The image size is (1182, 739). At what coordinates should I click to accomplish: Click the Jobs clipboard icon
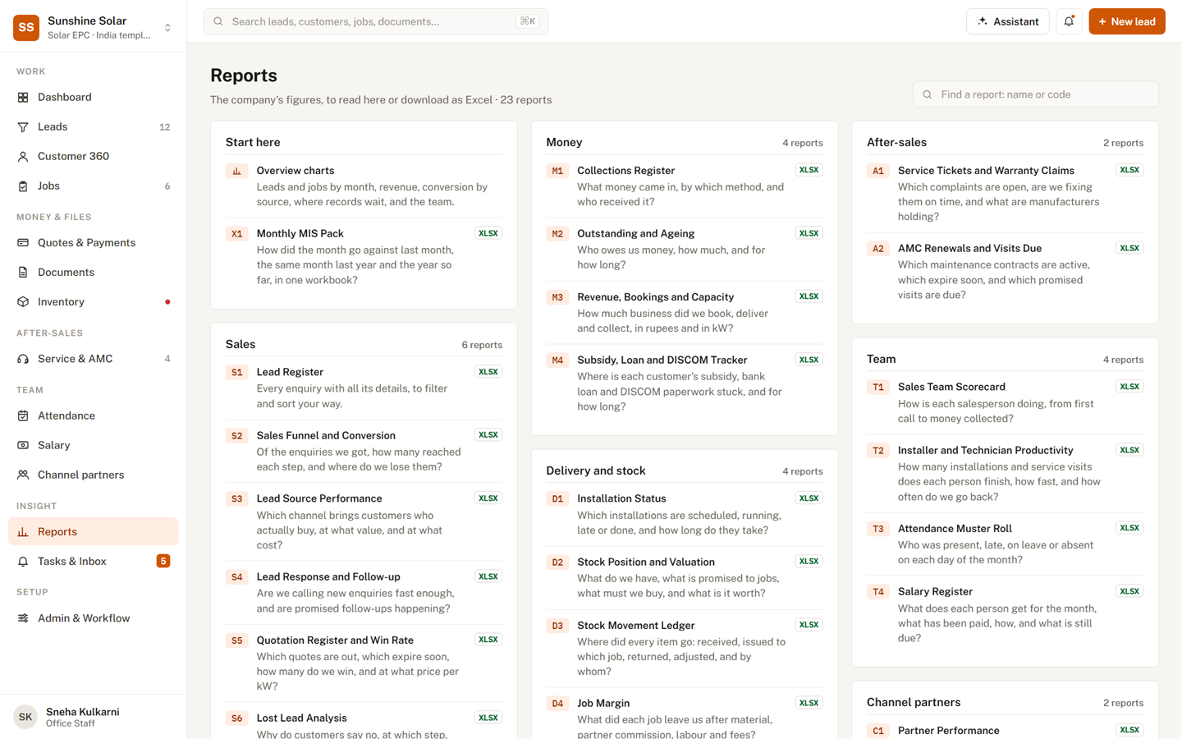(x=23, y=186)
